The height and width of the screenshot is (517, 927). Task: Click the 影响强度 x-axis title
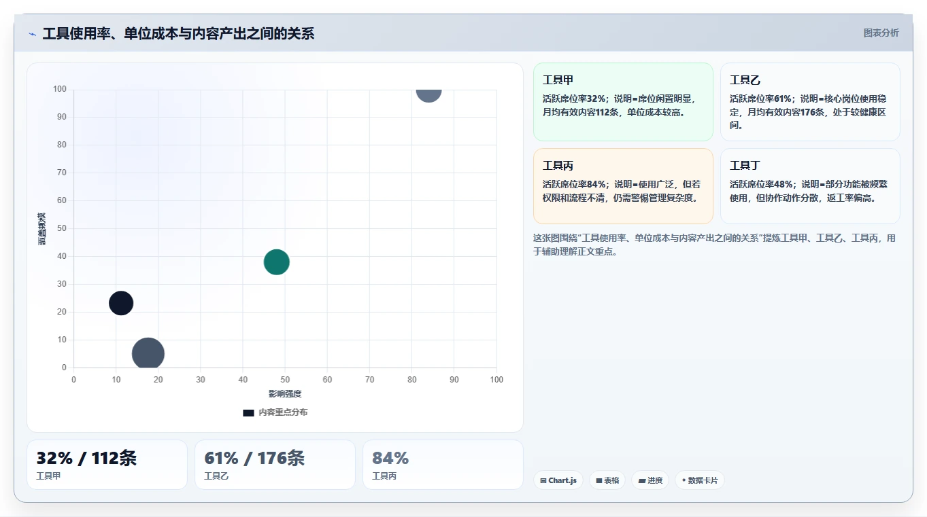click(285, 394)
